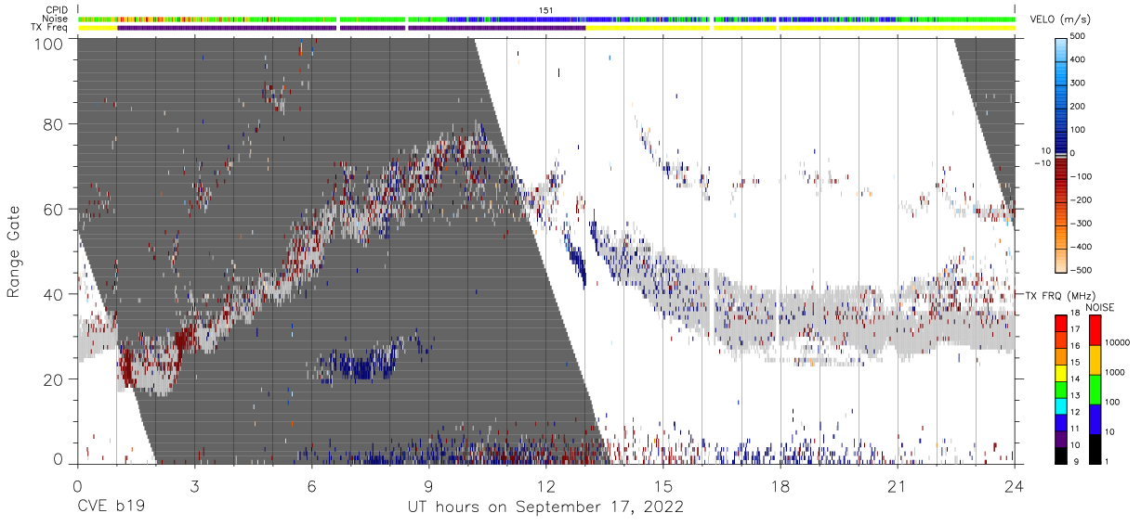Pick the yellow 14–15 MHz frequency swatch

[1061, 372]
